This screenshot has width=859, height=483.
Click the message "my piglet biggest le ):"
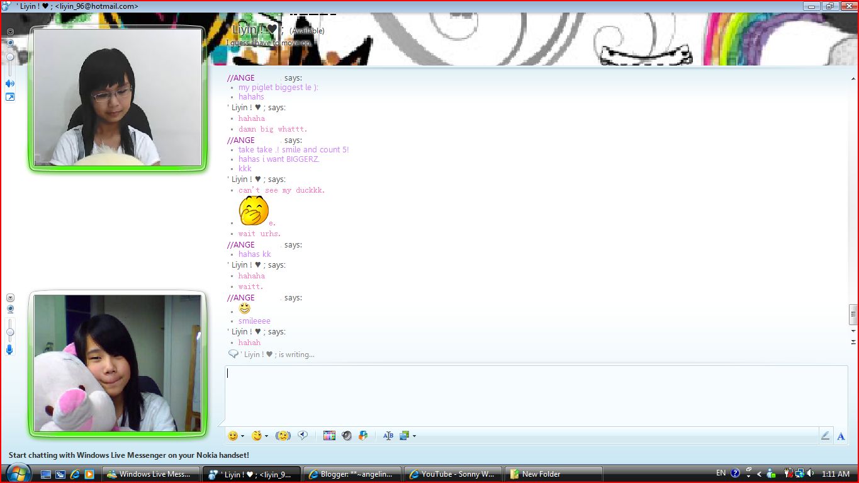278,88
